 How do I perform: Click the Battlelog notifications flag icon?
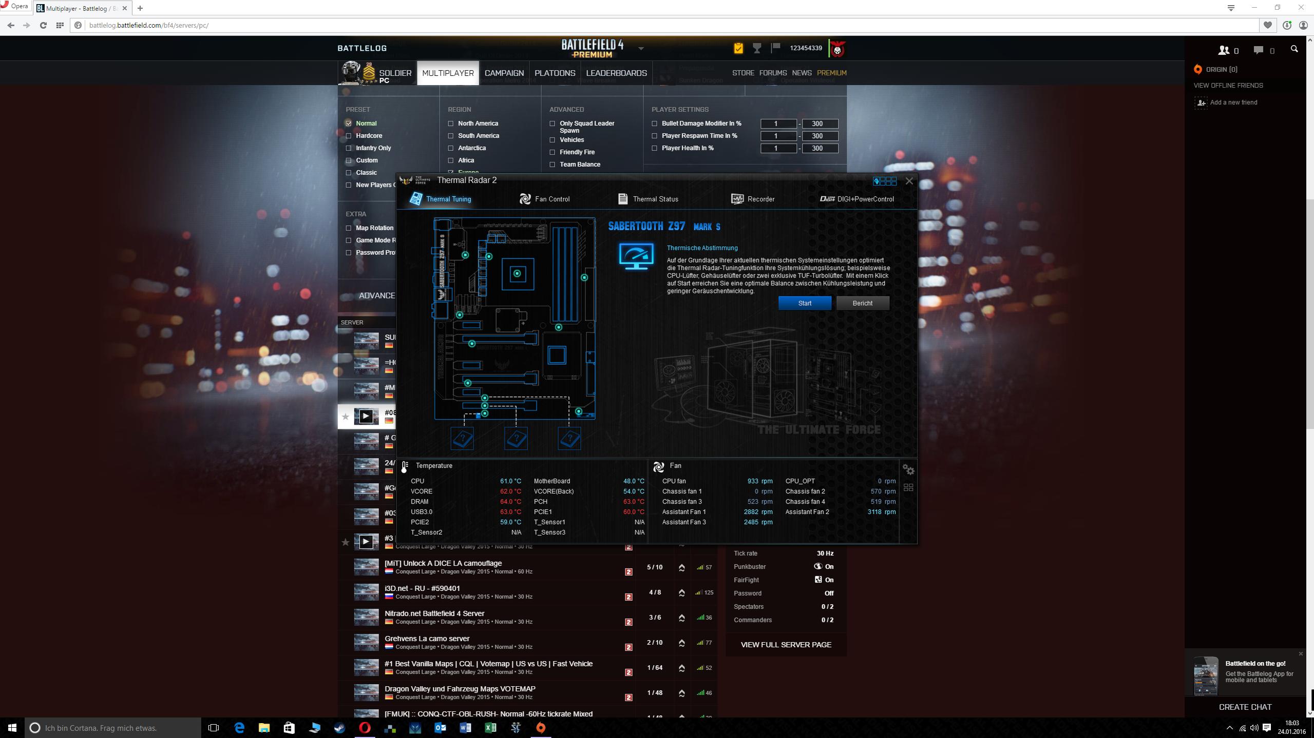(x=775, y=48)
